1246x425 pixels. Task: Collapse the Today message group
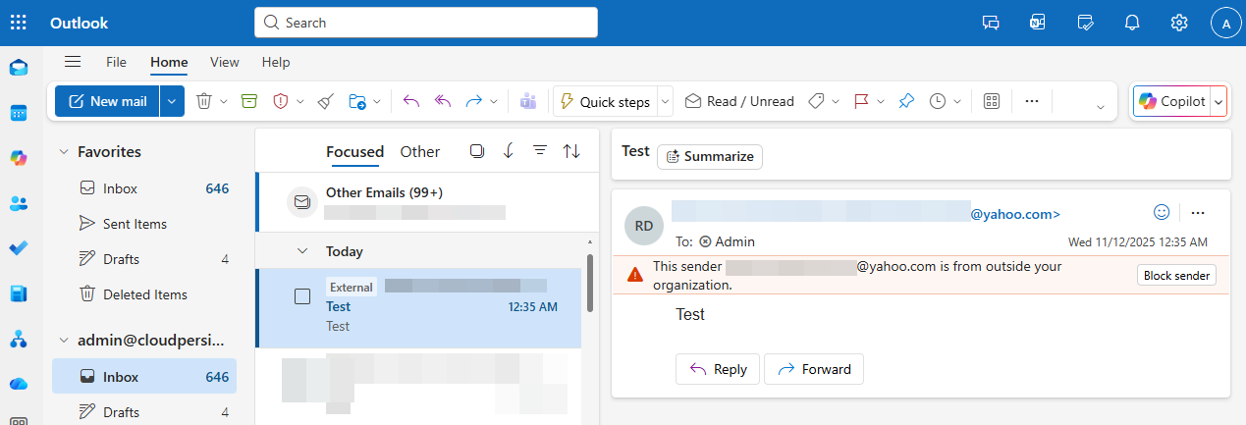[302, 251]
